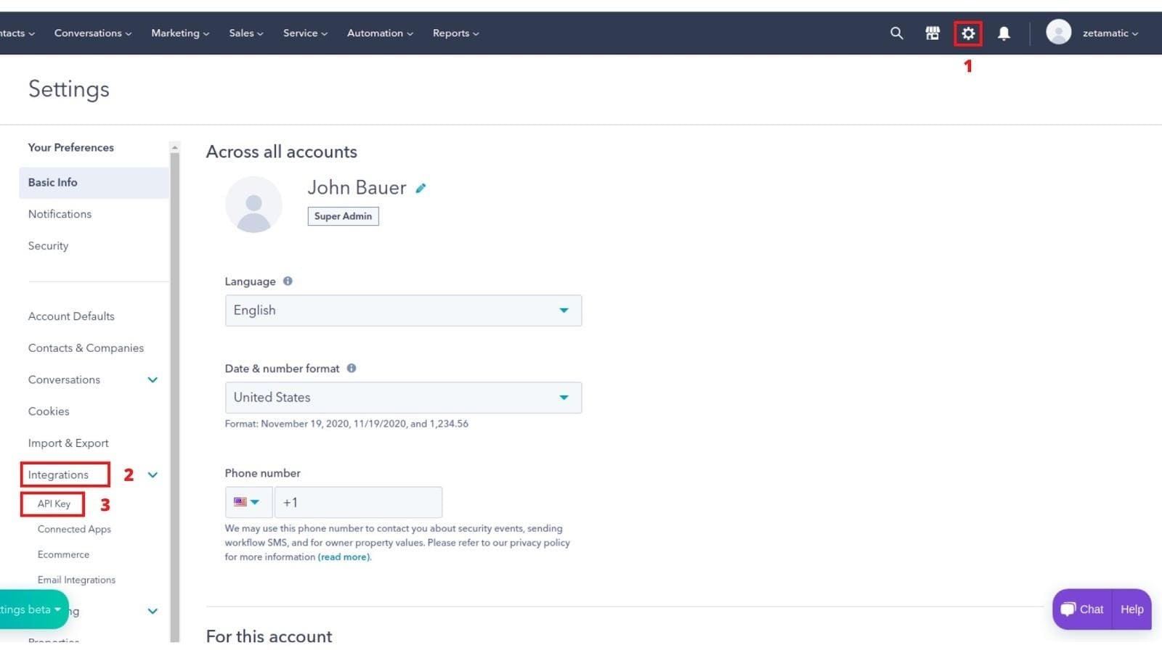Open the Marketing top menu

click(180, 33)
